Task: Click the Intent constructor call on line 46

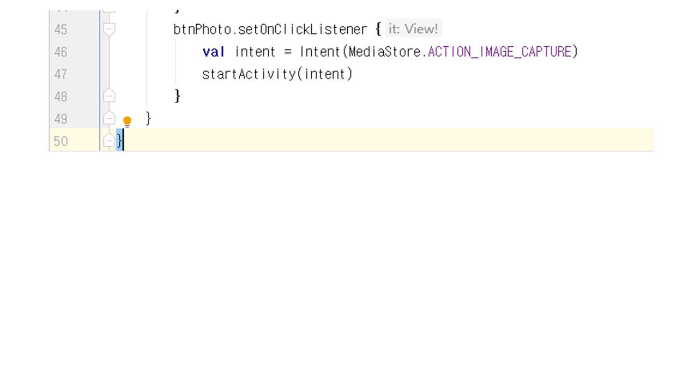Action: click(x=320, y=52)
